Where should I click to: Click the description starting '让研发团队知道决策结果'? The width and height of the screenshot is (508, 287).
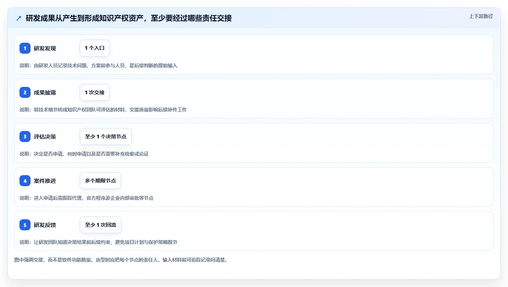pyautogui.click(x=98, y=242)
